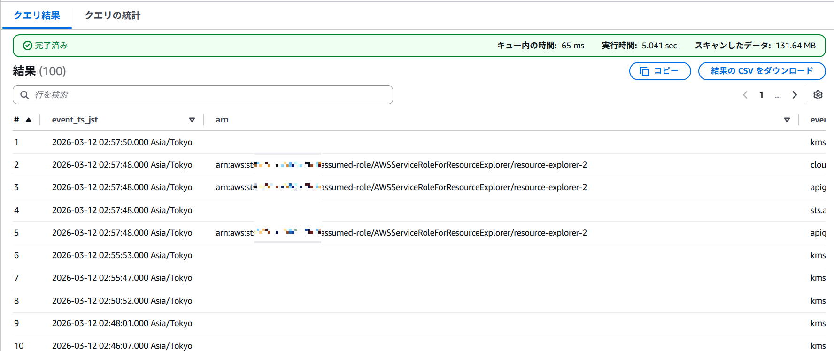Select the timestamp cell in row 1
The width and height of the screenshot is (834, 351).
[122, 142]
